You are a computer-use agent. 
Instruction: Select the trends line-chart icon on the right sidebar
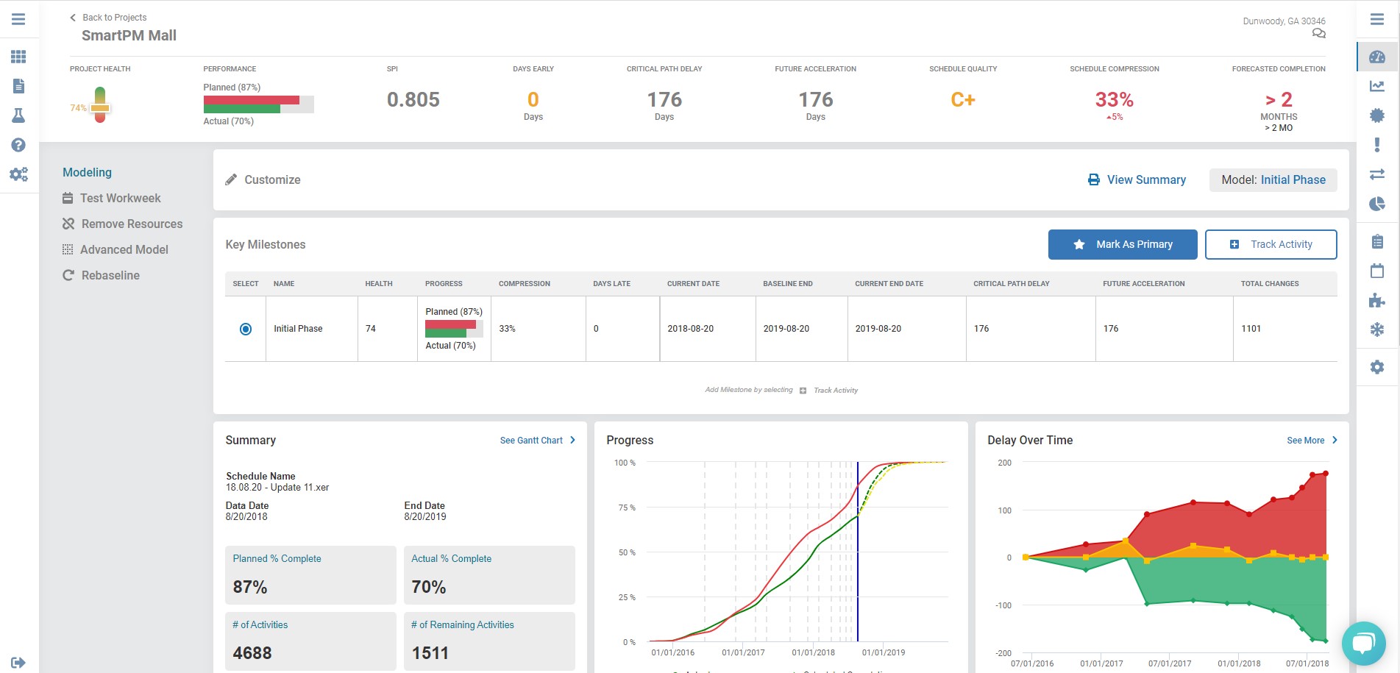point(1376,87)
